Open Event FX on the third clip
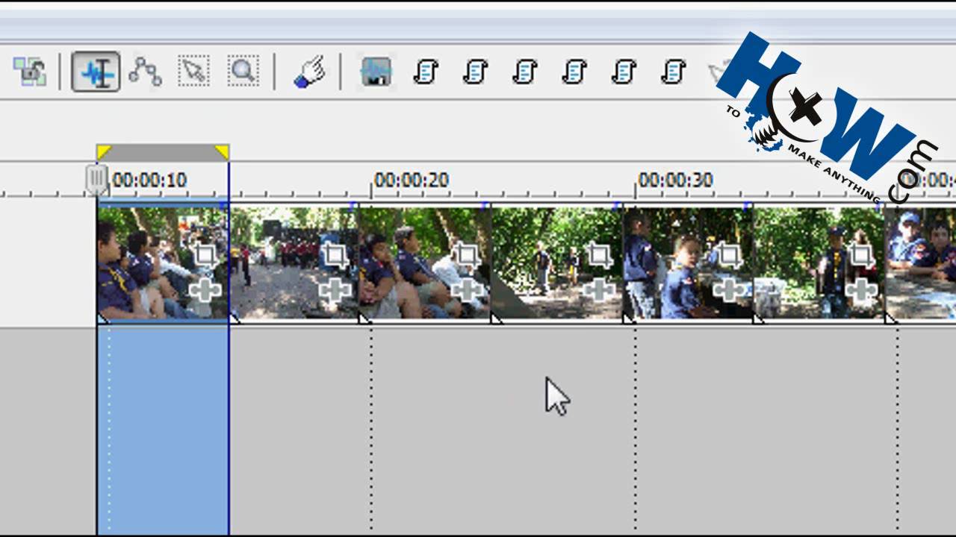The image size is (956, 537). click(x=467, y=291)
